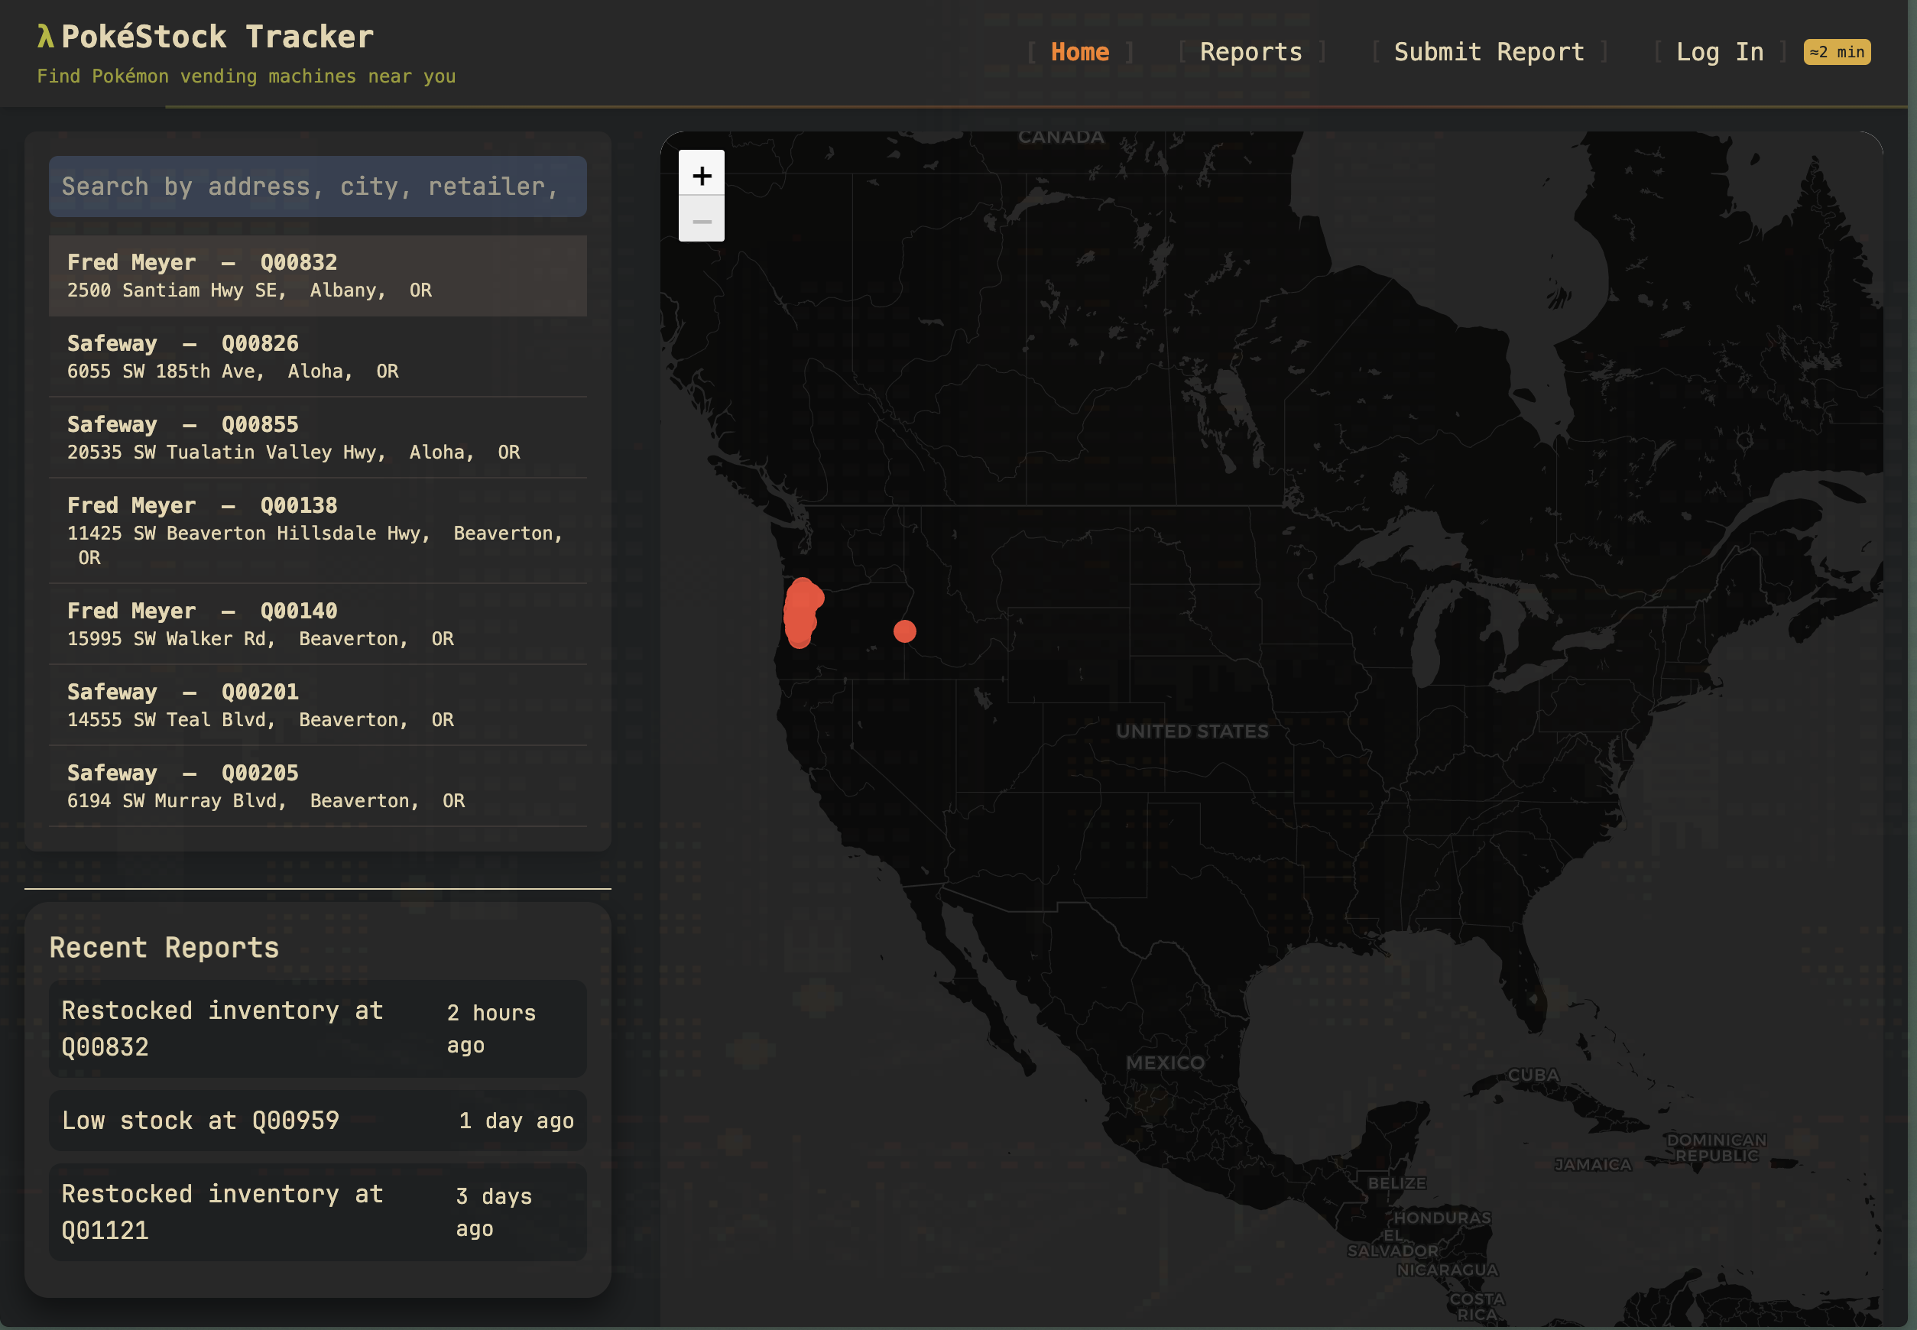
Task: Go to the Reports page
Action: coord(1250,52)
